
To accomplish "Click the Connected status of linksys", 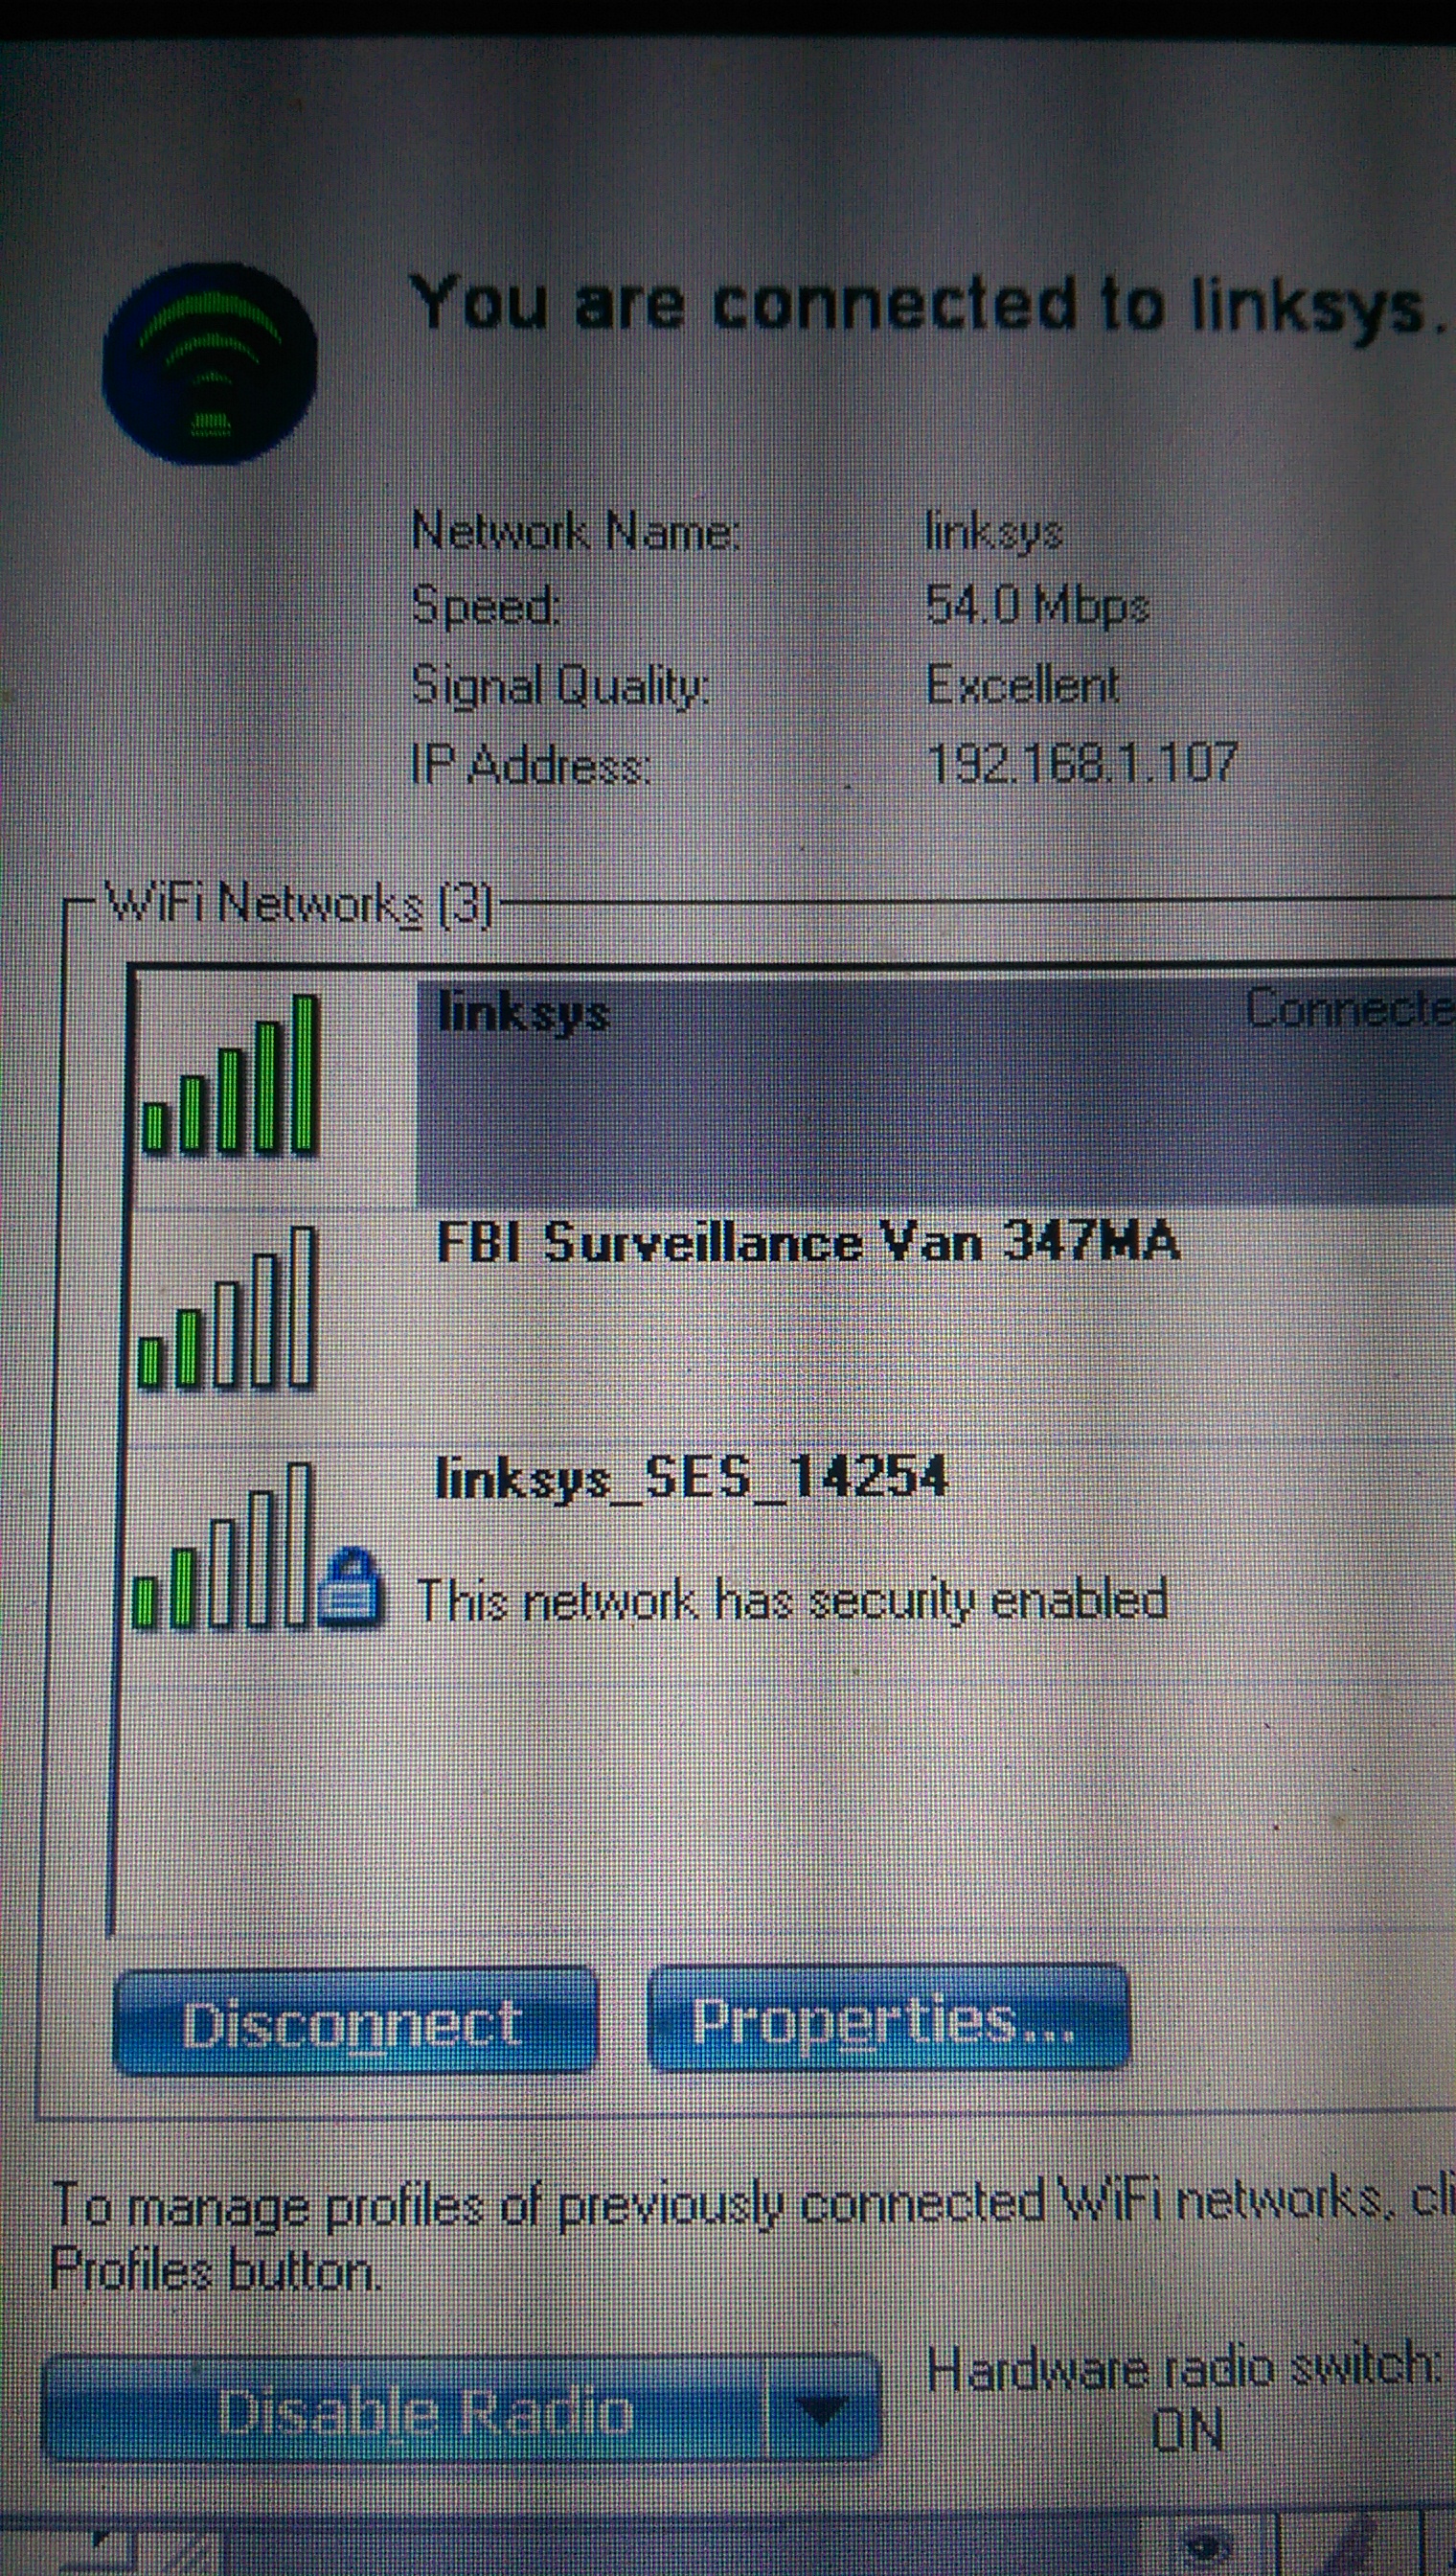I will click(1350, 1008).
